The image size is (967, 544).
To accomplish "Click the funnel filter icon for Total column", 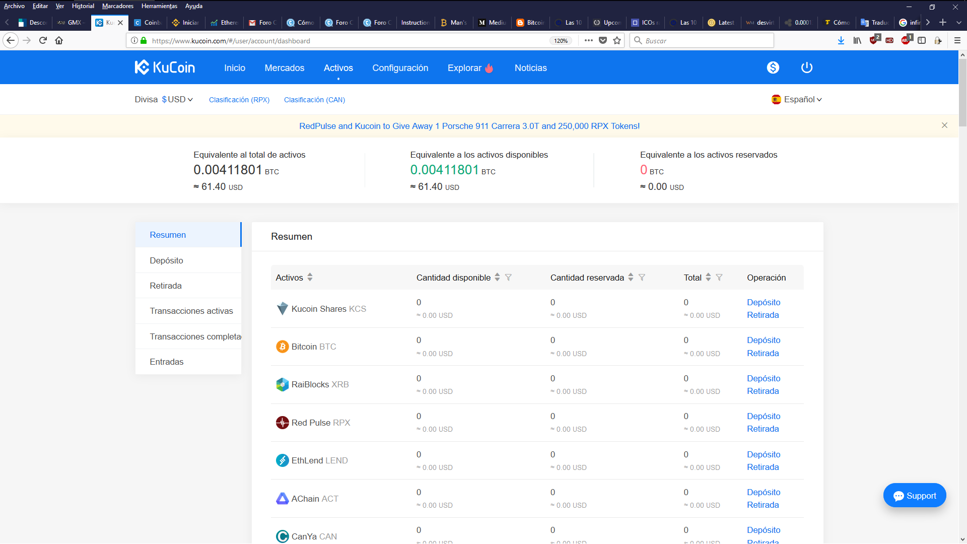I will pos(719,278).
